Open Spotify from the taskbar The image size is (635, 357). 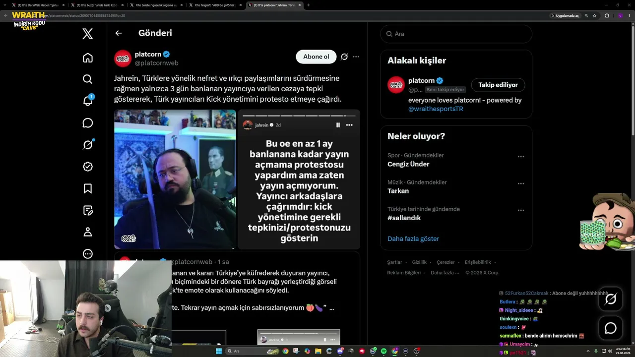click(x=383, y=351)
